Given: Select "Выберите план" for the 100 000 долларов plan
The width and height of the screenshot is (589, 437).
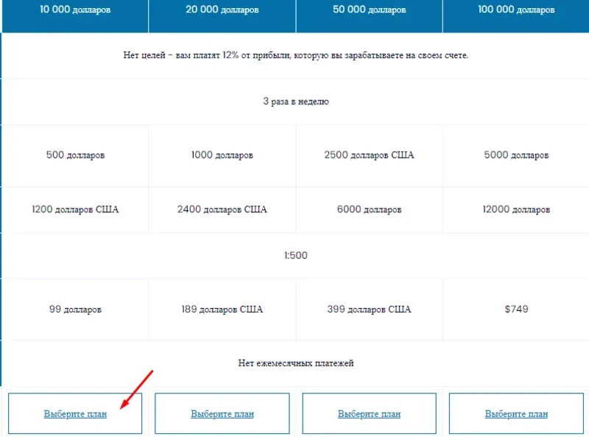Looking at the screenshot, I should 517,413.
